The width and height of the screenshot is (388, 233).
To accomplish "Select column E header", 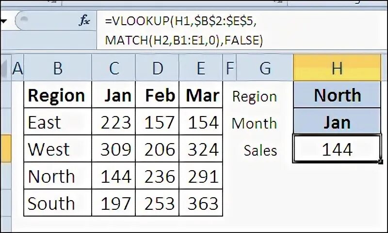I will click(201, 68).
